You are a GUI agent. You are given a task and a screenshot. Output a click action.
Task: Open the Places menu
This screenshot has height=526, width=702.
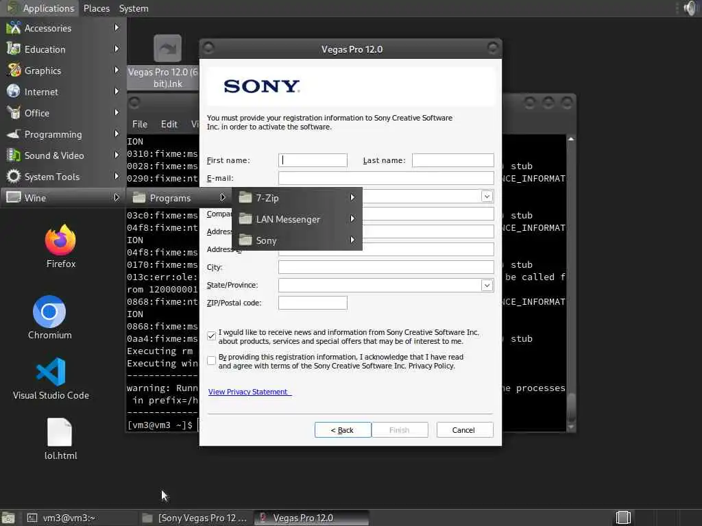click(96, 8)
